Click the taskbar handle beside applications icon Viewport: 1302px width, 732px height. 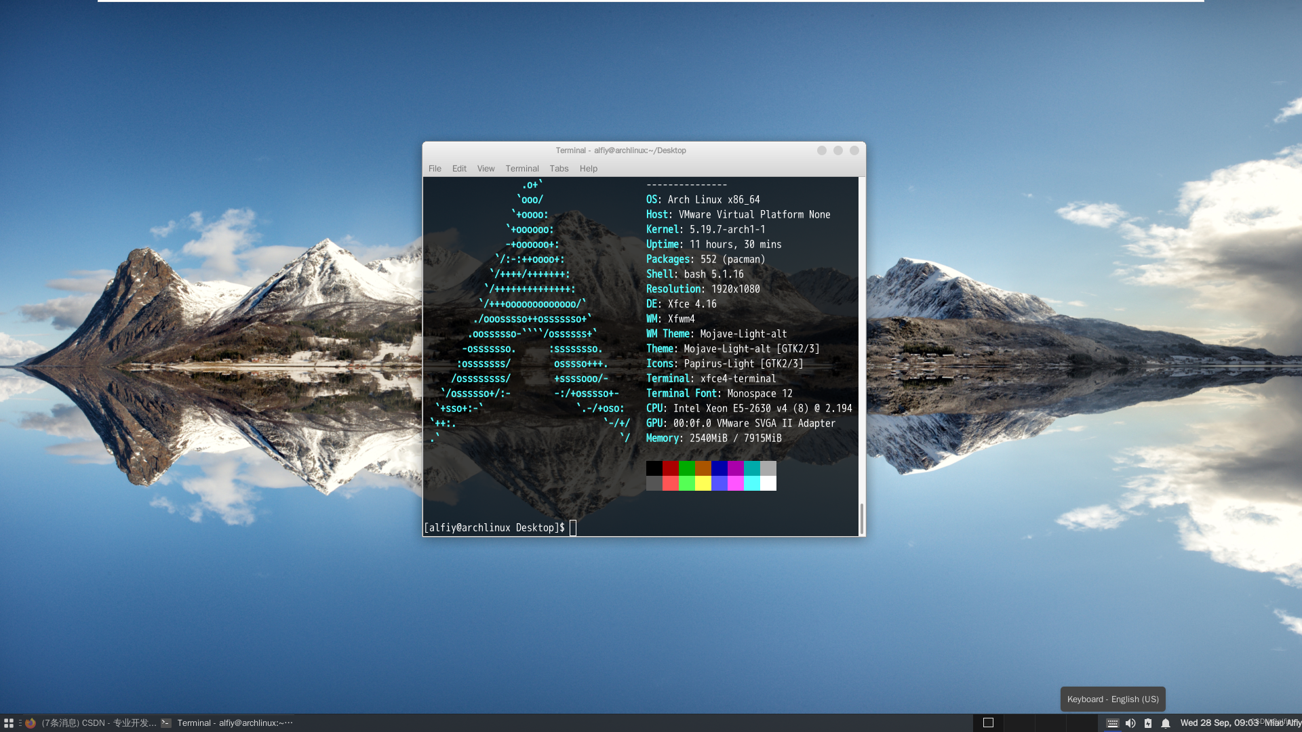(x=20, y=723)
